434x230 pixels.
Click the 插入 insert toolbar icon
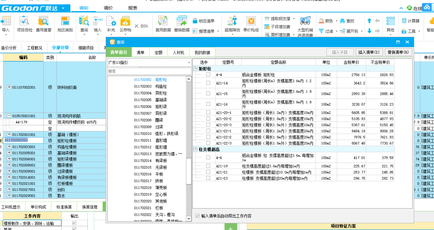[97, 21]
